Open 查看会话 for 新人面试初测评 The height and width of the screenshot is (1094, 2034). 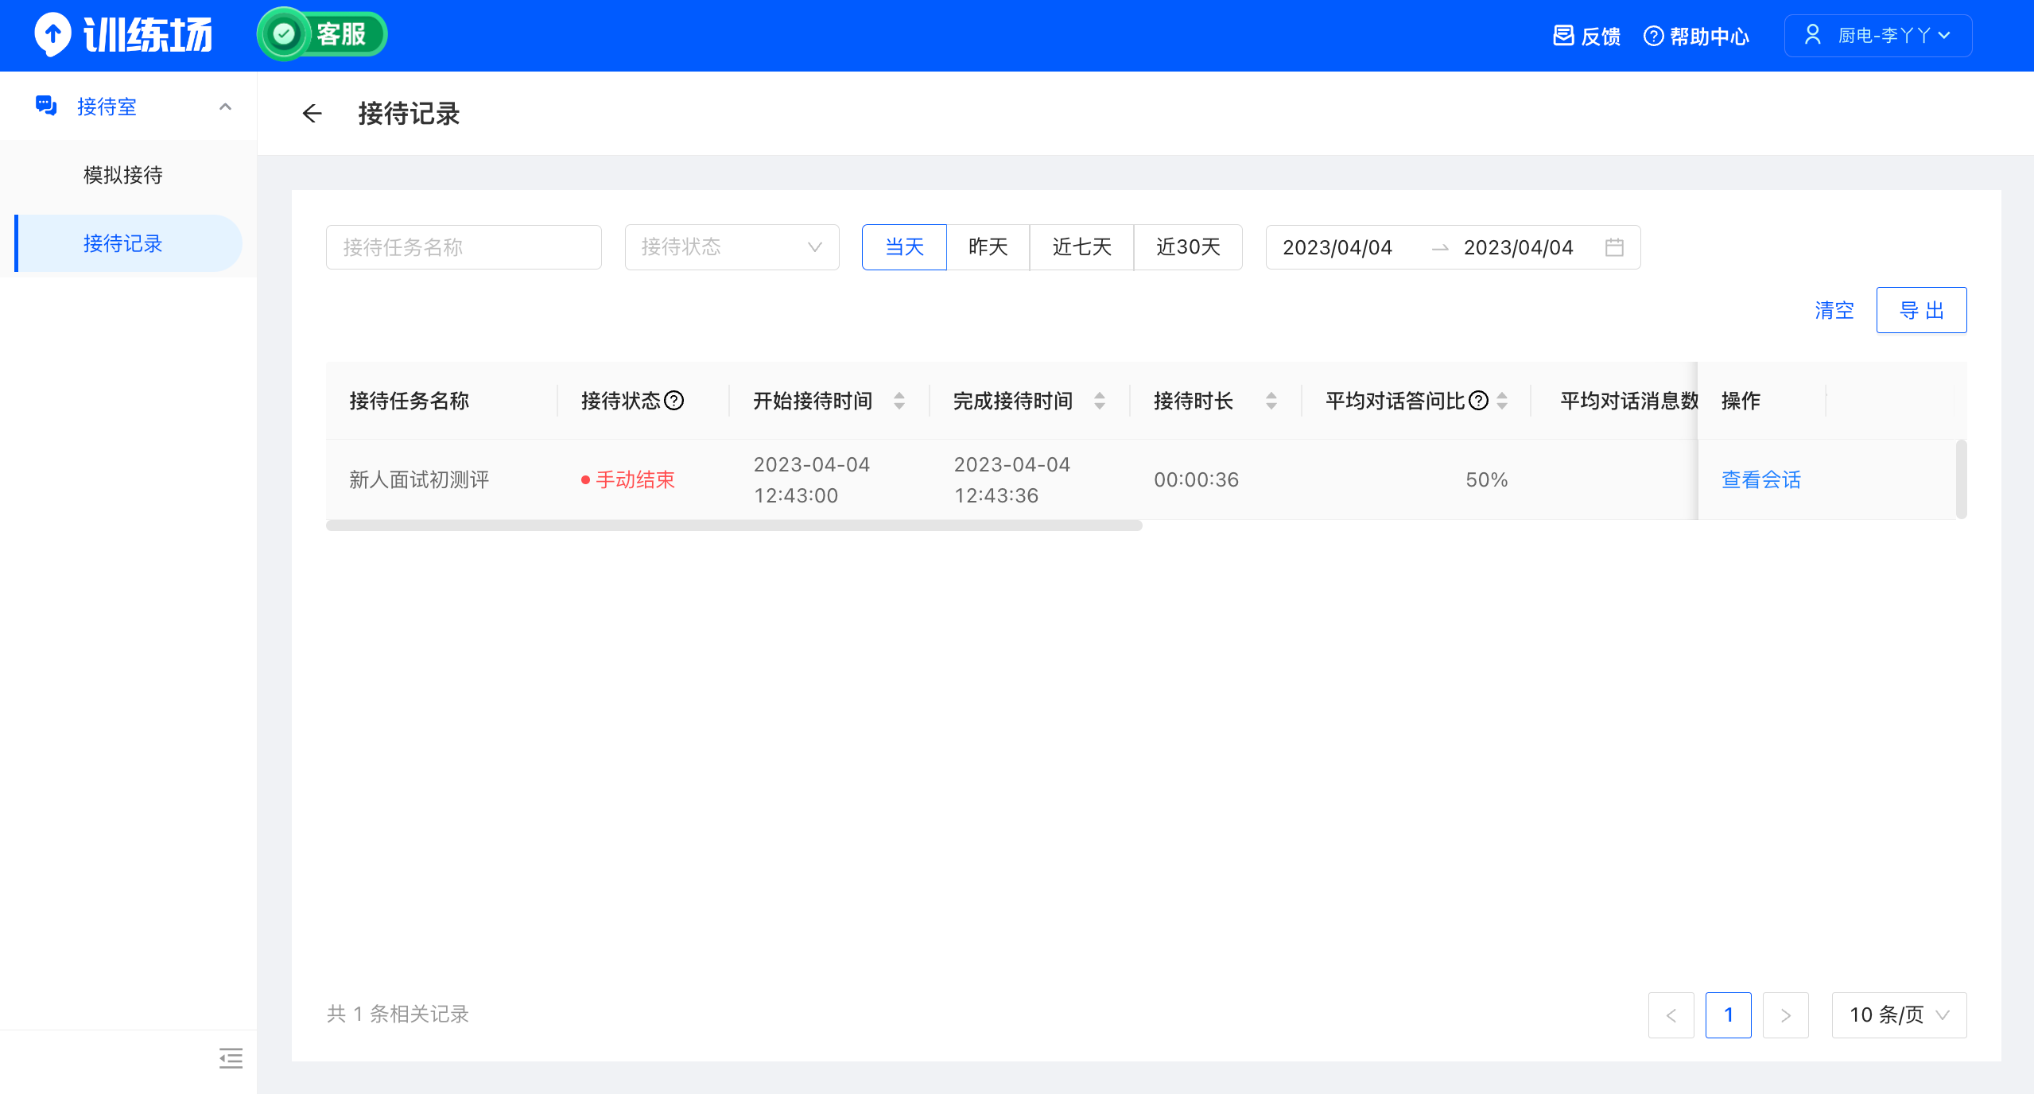click(1761, 479)
